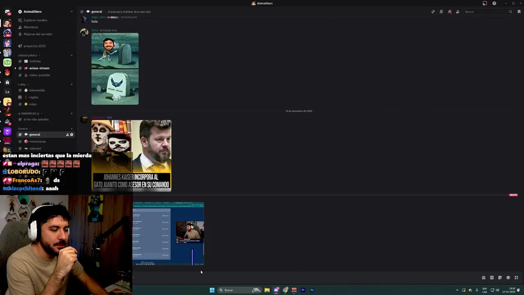Open the -reglas channel
The image size is (524, 295).
click(x=34, y=97)
